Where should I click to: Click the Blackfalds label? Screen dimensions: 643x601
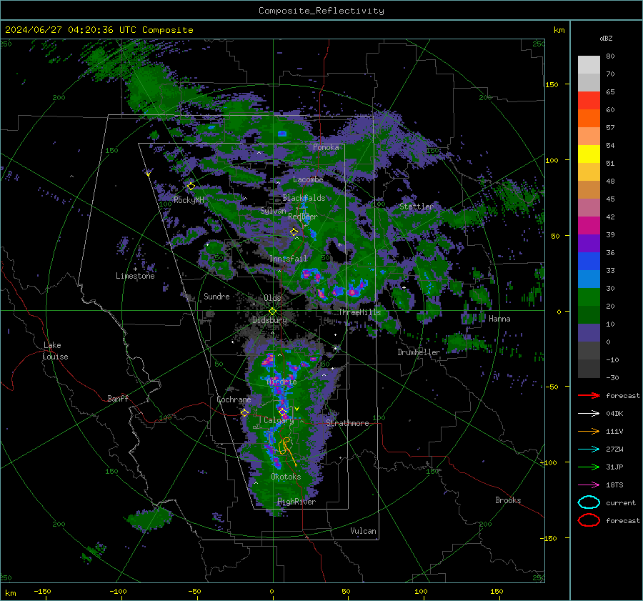304,198
